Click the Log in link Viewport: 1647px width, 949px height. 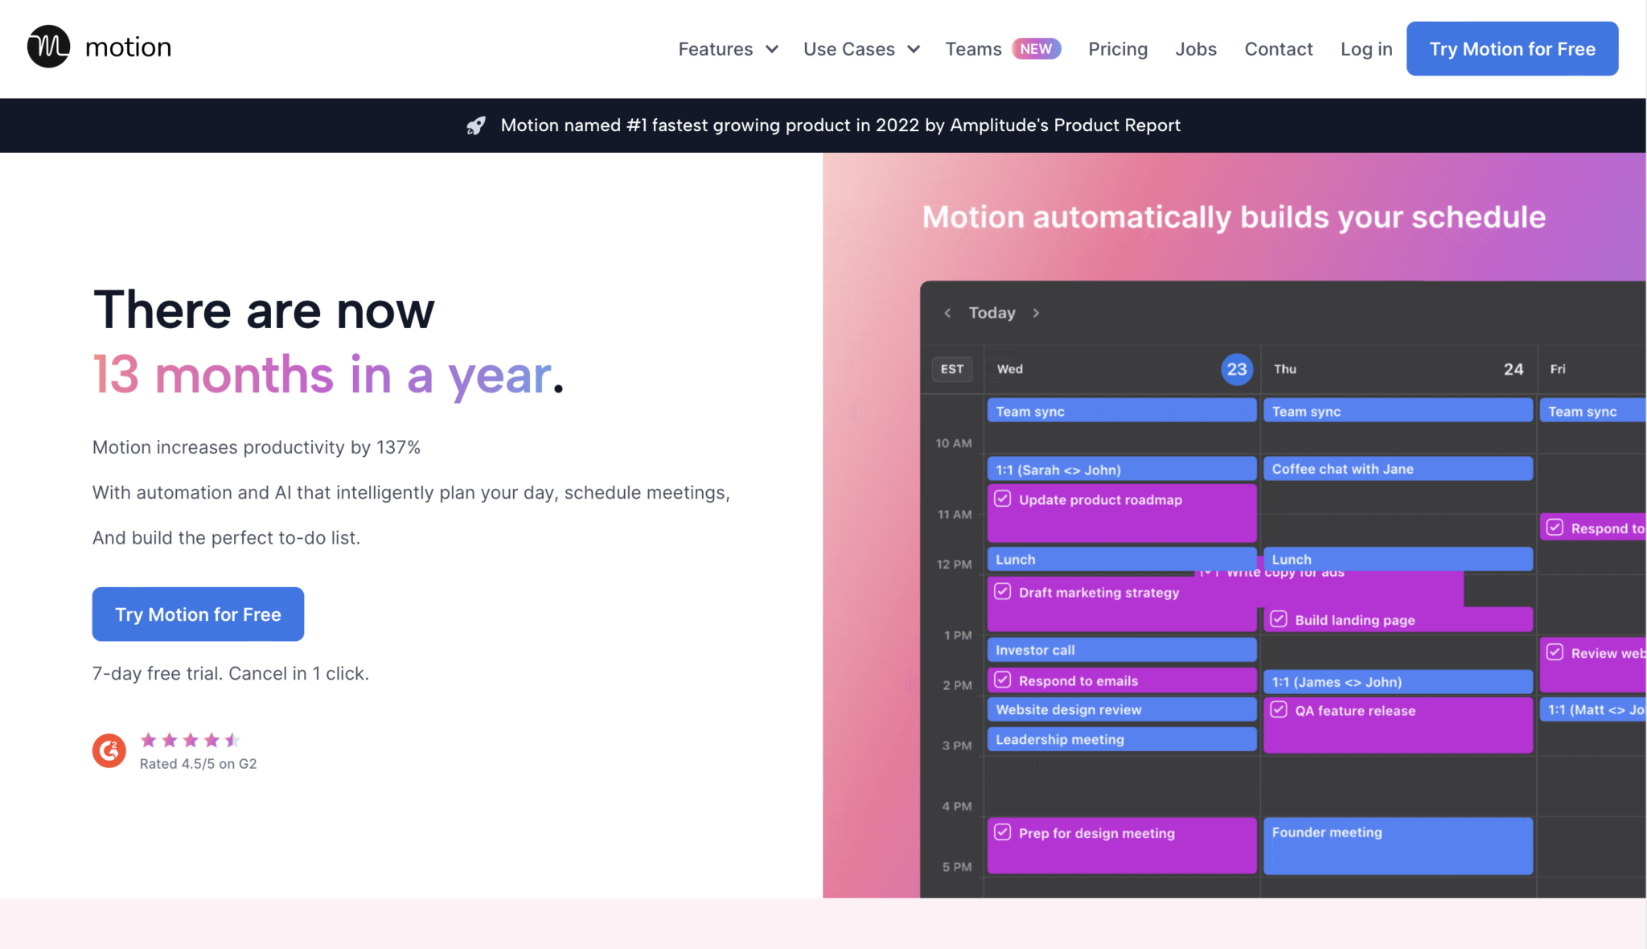tap(1366, 48)
